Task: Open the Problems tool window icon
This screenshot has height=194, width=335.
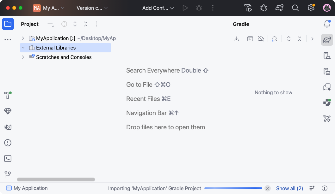Action: pyautogui.click(x=8, y=143)
